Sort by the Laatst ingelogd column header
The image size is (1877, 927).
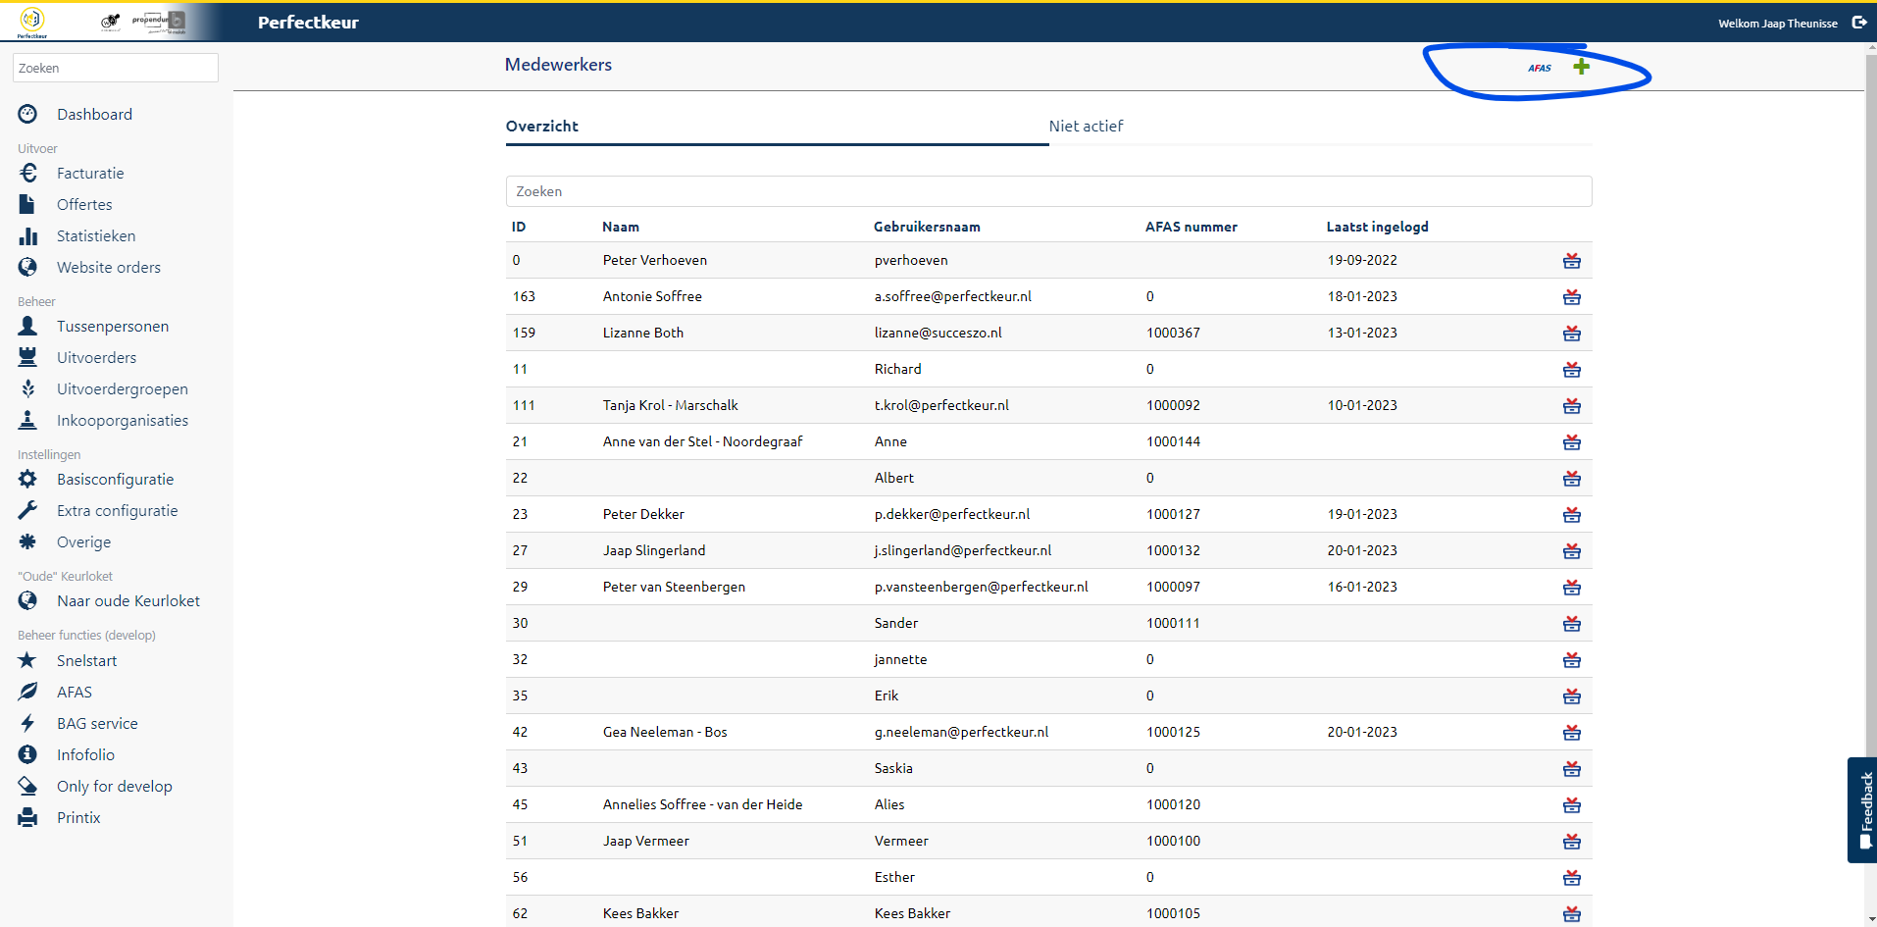coord(1377,227)
